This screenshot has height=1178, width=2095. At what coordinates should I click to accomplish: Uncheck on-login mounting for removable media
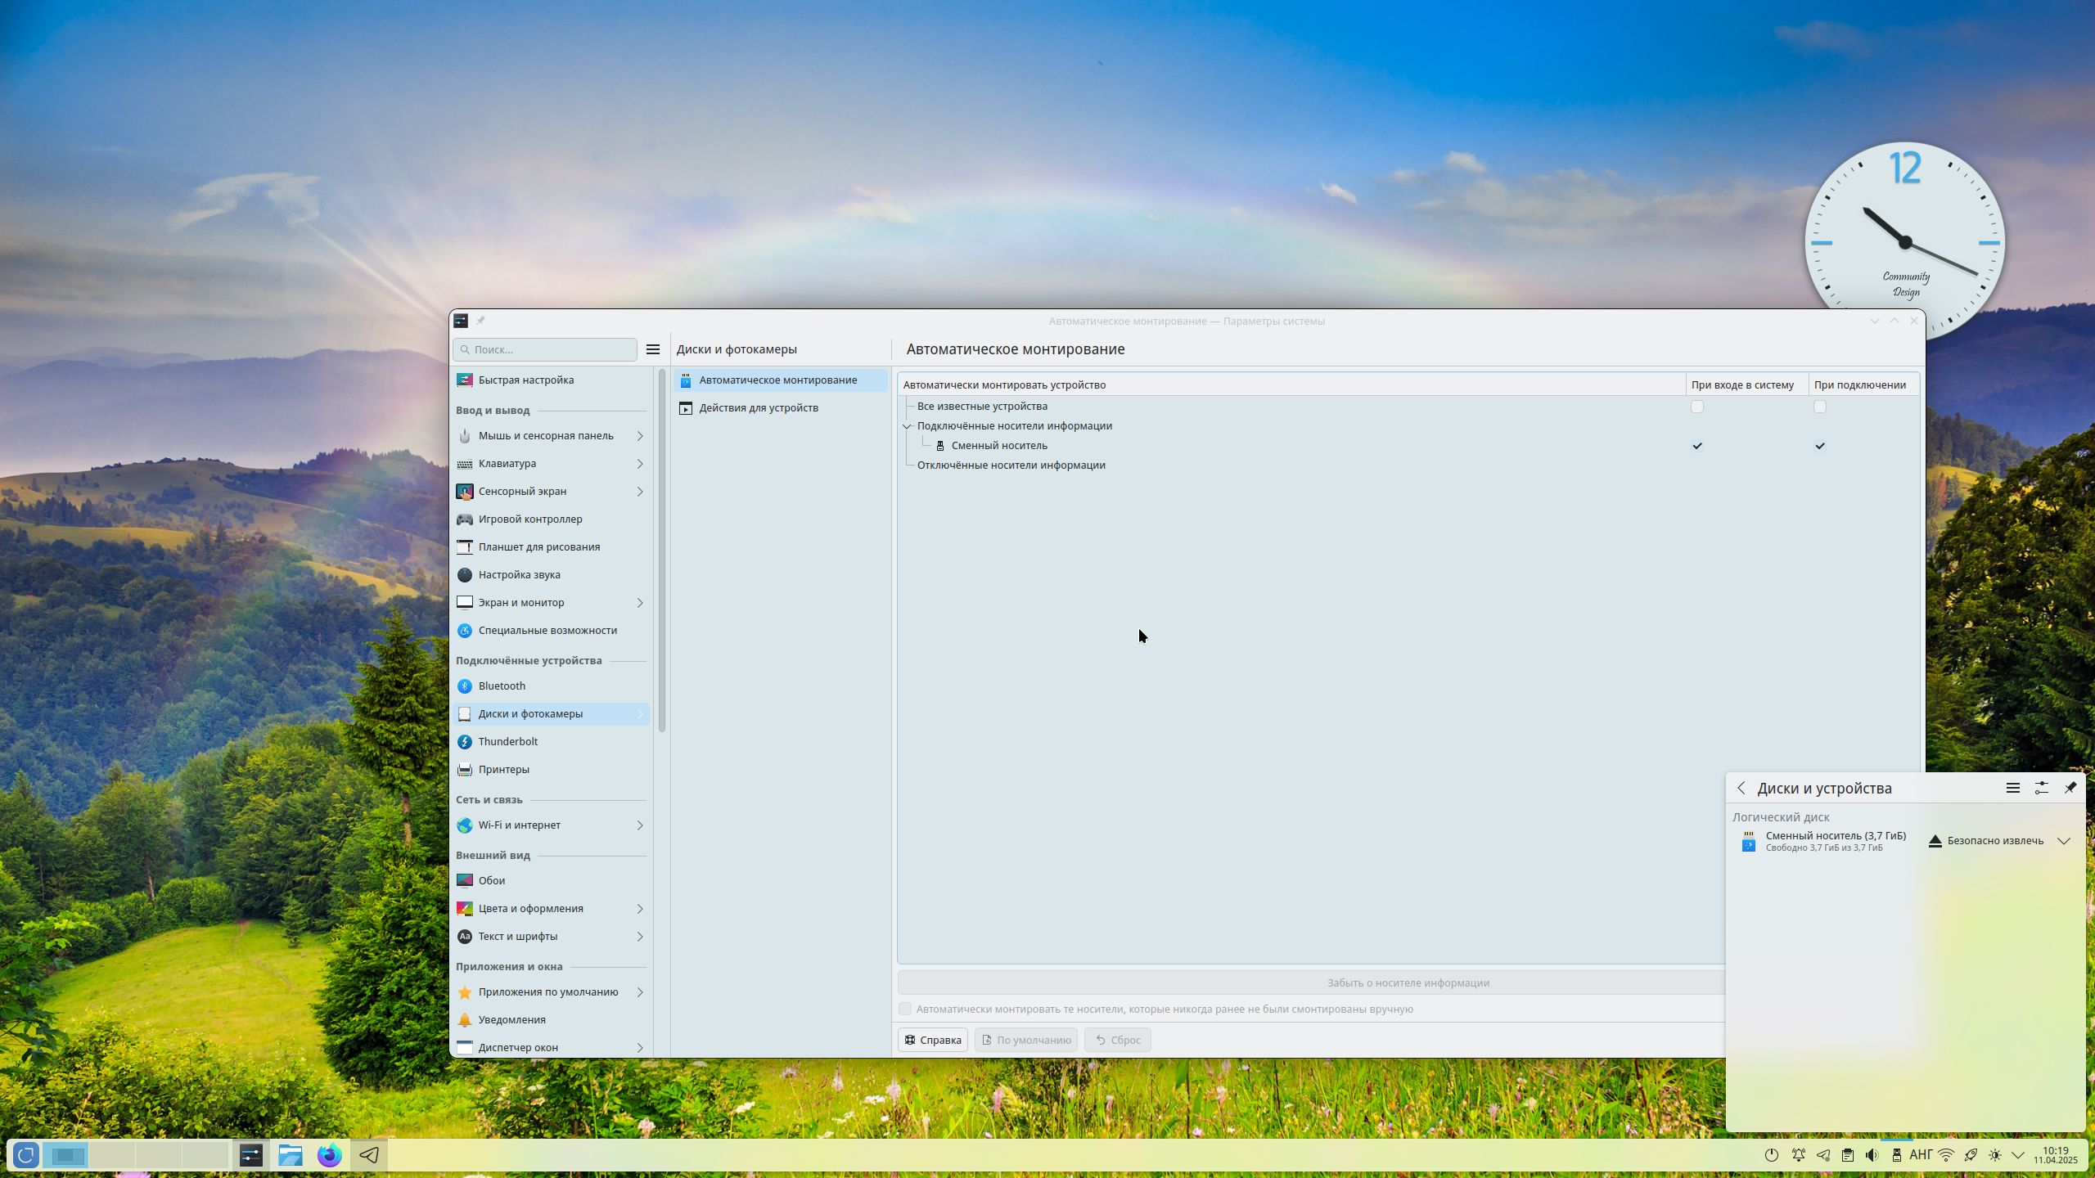(x=1697, y=446)
